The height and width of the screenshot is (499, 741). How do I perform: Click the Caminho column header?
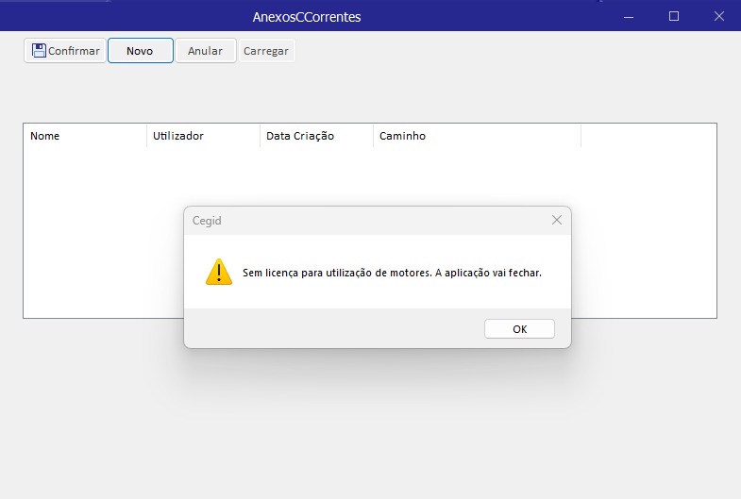(478, 136)
